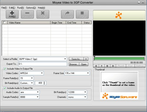Decrease bit rate with down spinner arrow
147x112 pixels.
click(x=44, y=84)
